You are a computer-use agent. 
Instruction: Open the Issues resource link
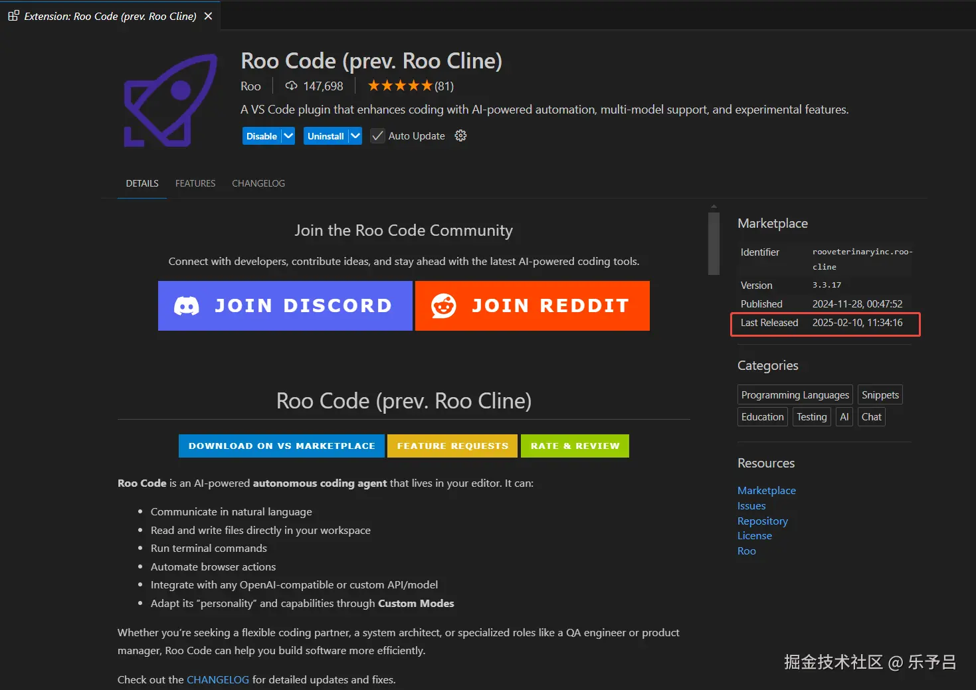[x=751, y=505]
